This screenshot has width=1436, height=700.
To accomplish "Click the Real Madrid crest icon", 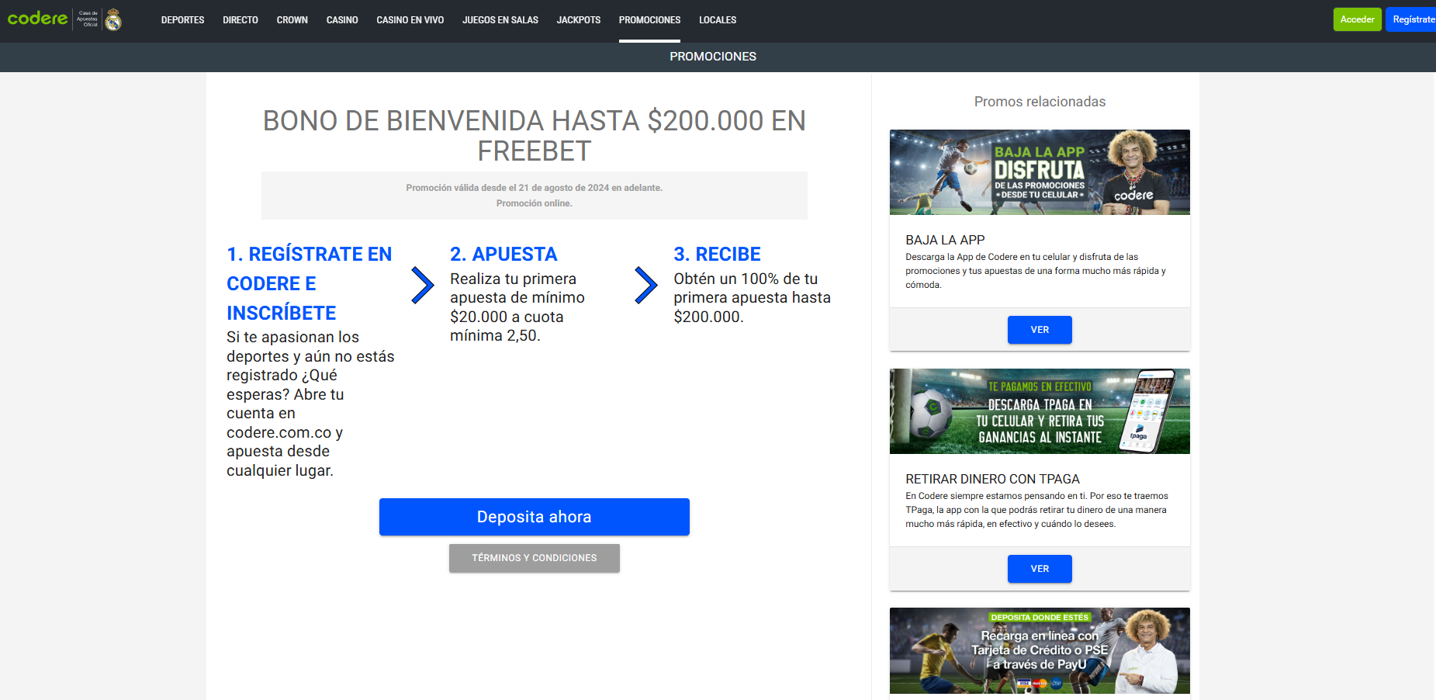I will (113, 19).
